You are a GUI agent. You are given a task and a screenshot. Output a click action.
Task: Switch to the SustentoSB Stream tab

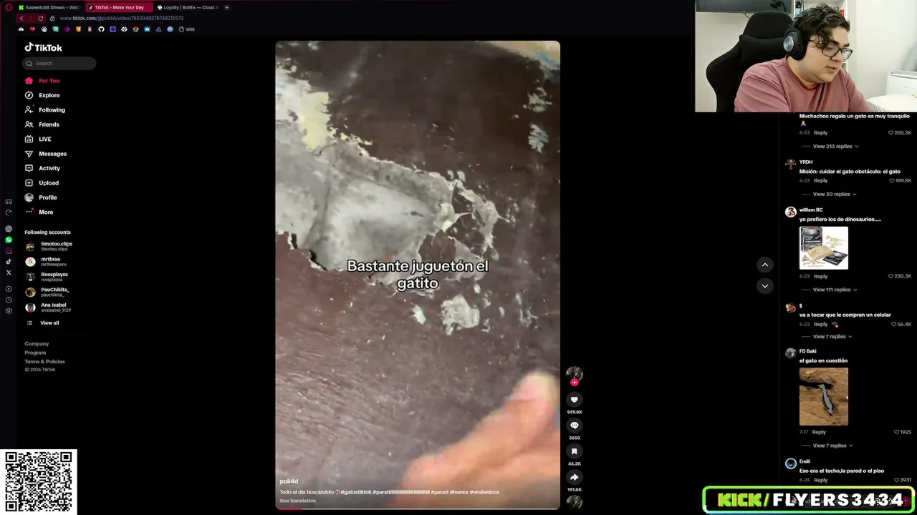coord(49,7)
